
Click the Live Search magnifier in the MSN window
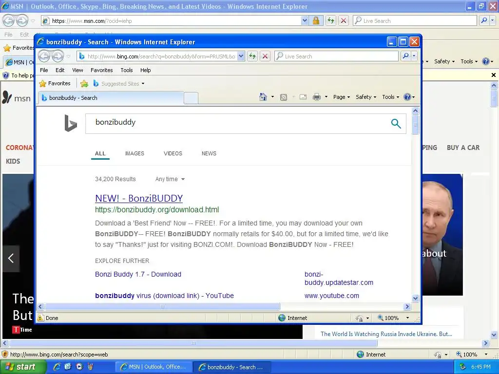click(x=484, y=20)
